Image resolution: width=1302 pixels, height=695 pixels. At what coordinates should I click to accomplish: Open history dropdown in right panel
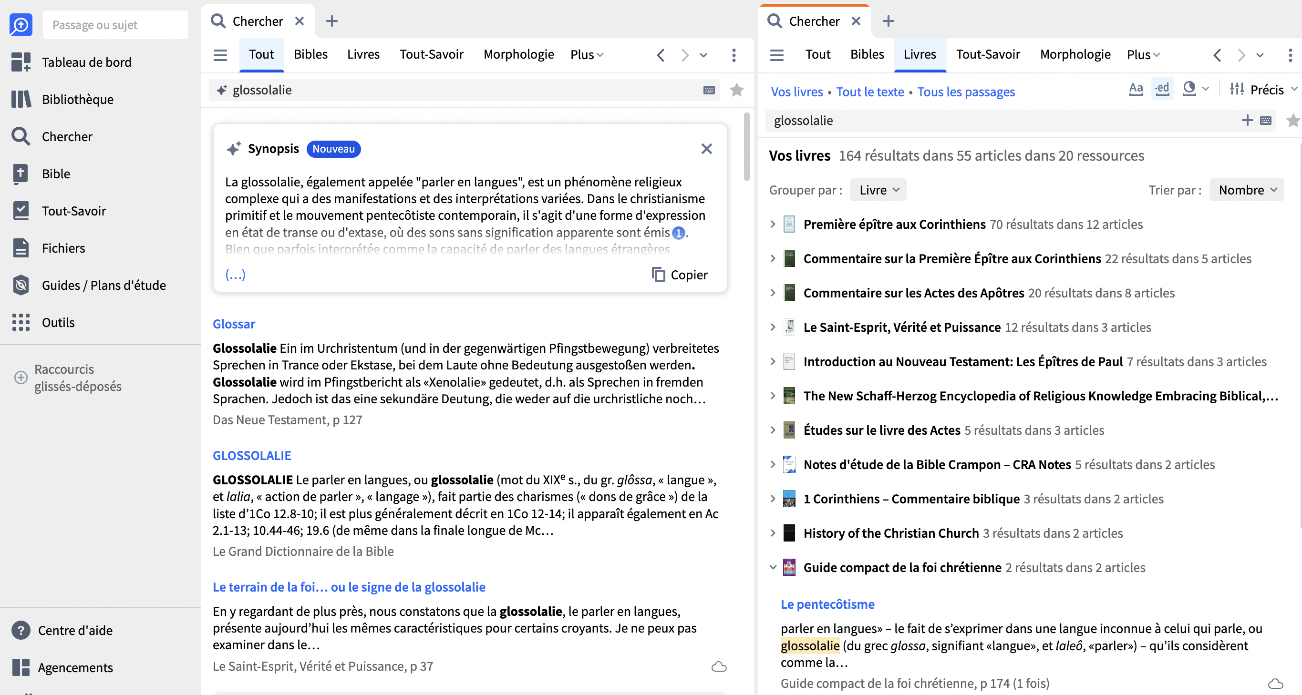pyautogui.click(x=1260, y=55)
